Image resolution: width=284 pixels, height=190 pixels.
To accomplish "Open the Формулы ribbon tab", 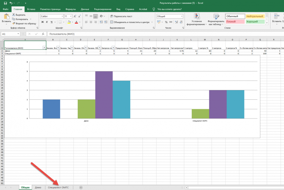I will point(71,9).
